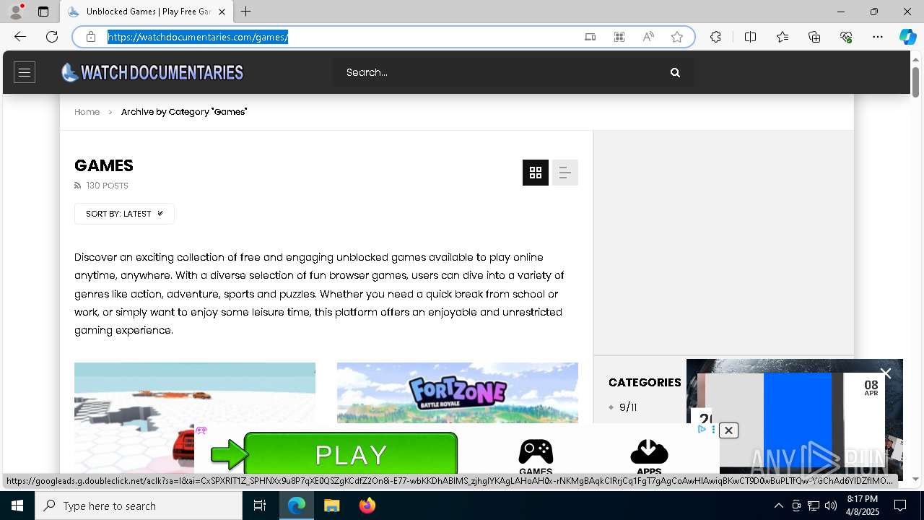
Task: Open the volume control icon
Action: point(831,506)
